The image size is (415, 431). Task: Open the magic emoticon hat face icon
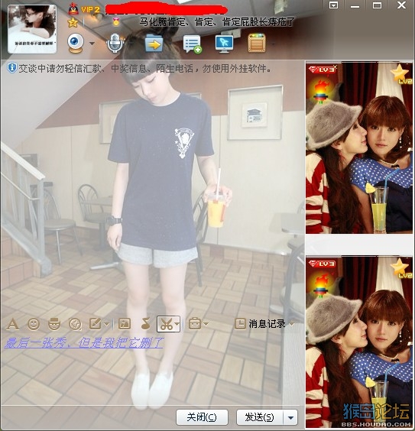click(x=54, y=324)
